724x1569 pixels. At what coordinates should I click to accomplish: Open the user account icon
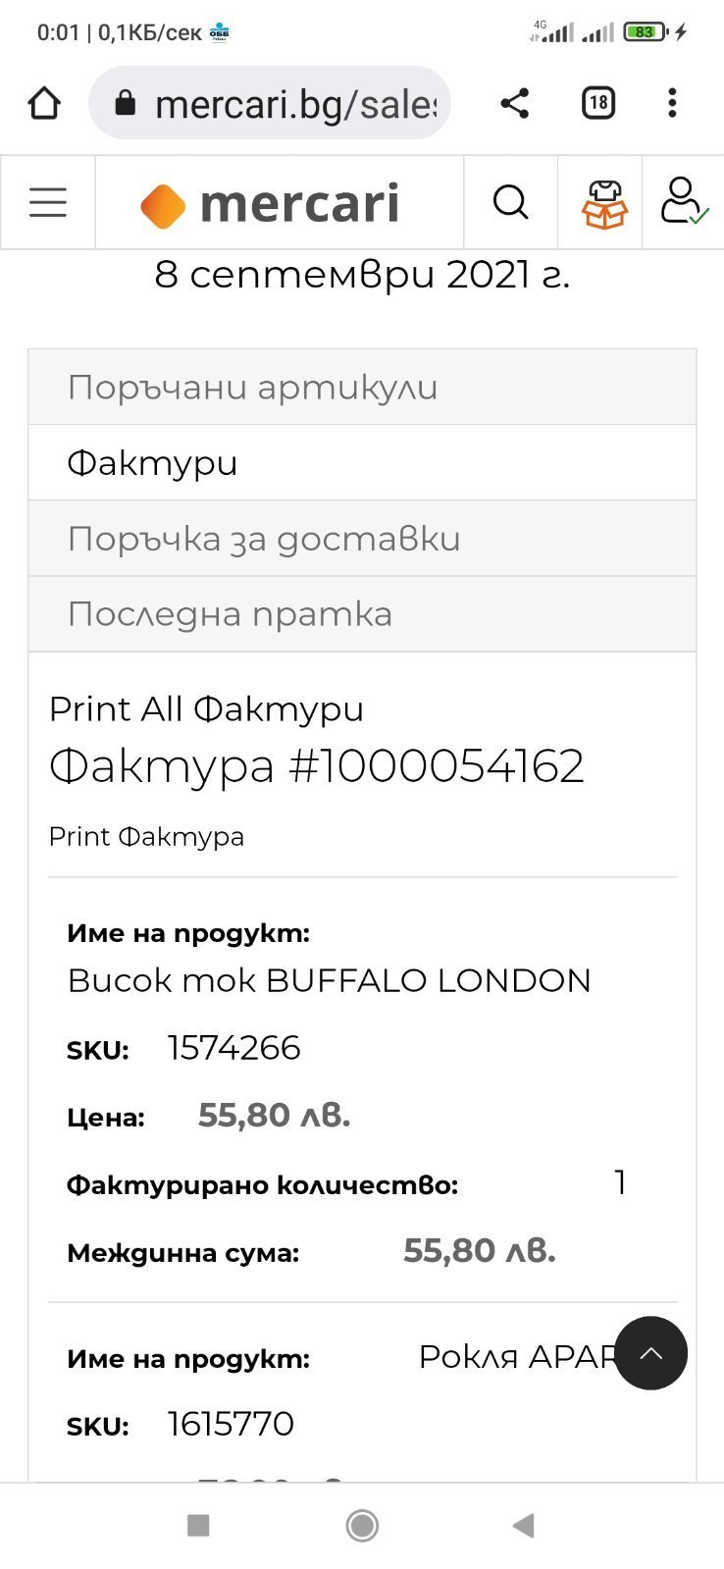(683, 202)
